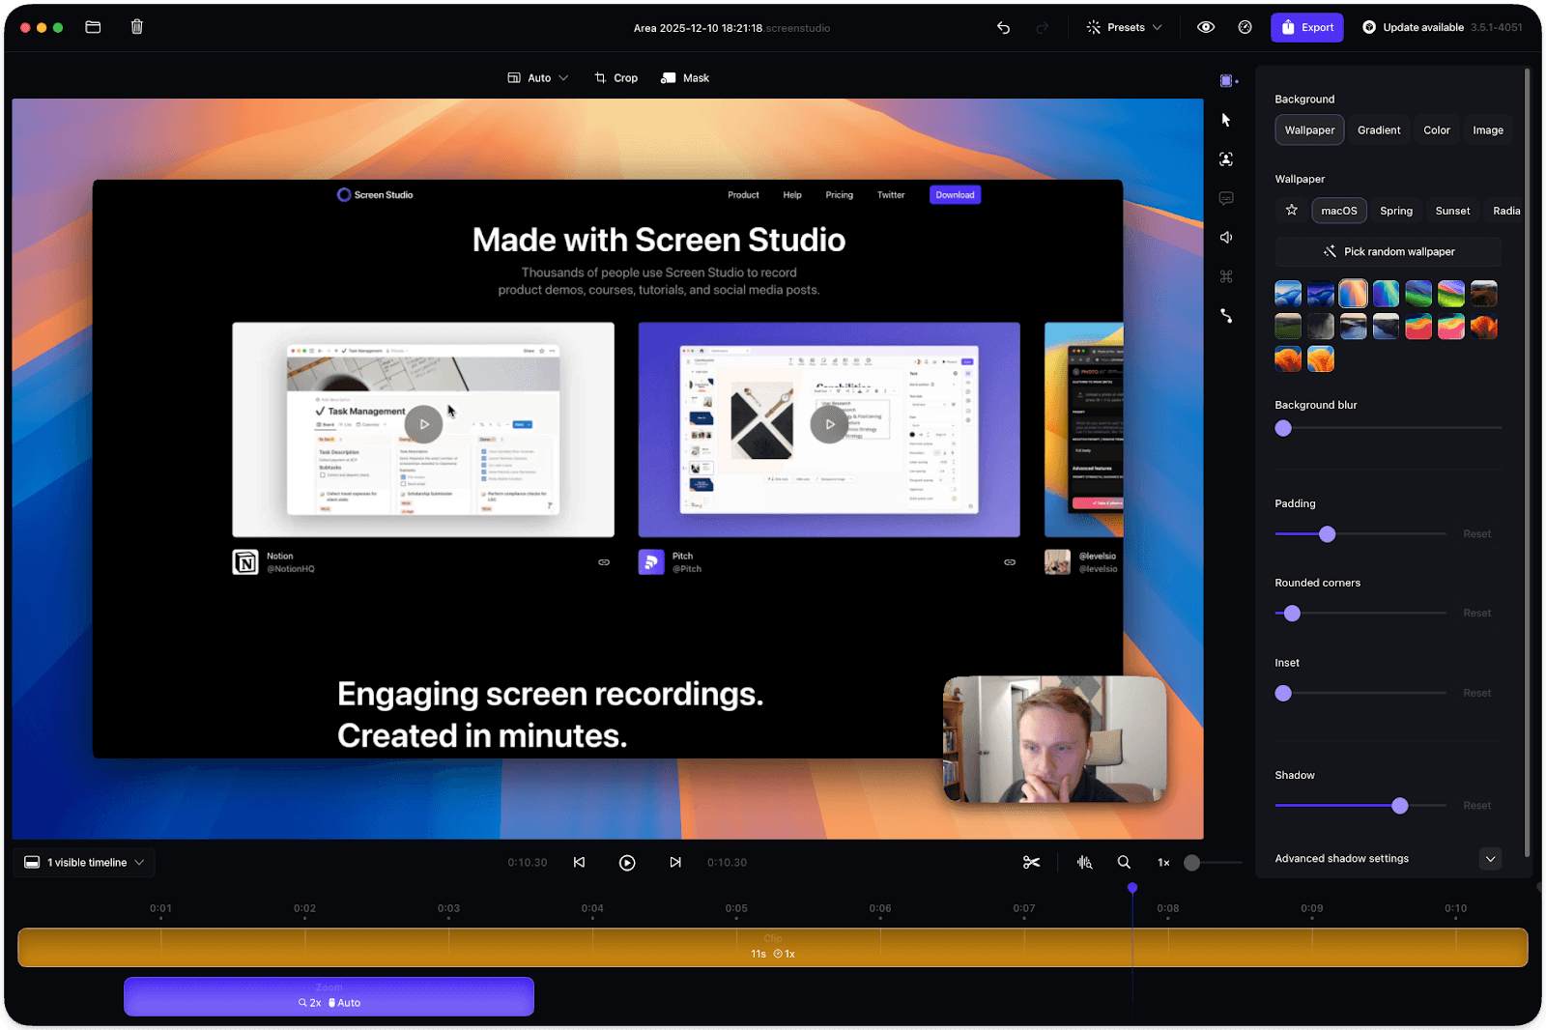Open the camera/webcam settings panel
The width and height of the screenshot is (1546, 1030).
click(1225, 158)
